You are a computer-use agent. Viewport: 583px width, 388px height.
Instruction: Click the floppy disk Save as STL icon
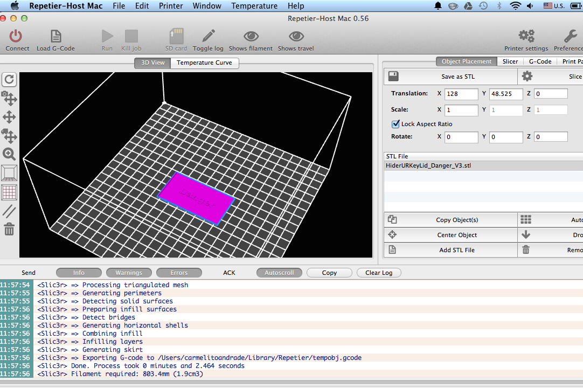pyautogui.click(x=393, y=77)
